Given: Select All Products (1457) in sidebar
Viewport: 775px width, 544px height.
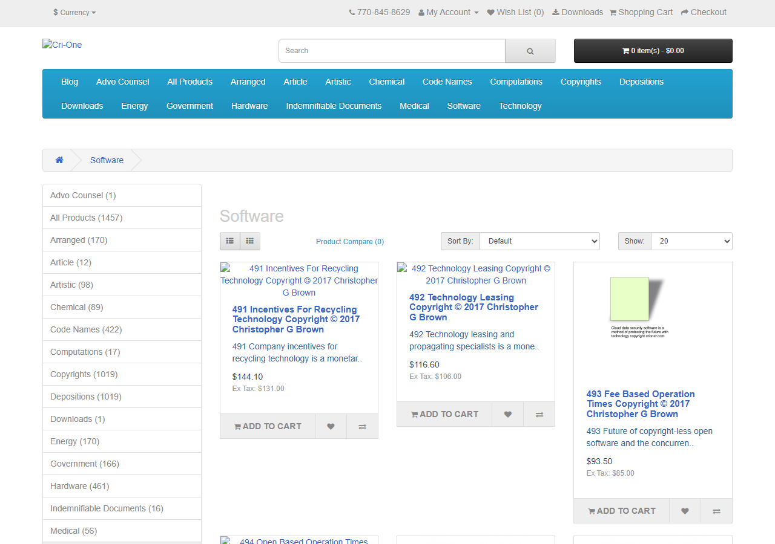Looking at the screenshot, I should 122,218.
